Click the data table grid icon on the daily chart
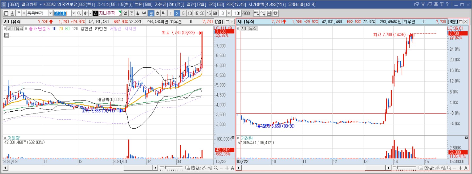This screenshot has width=472, height=174. (x=7, y=35)
